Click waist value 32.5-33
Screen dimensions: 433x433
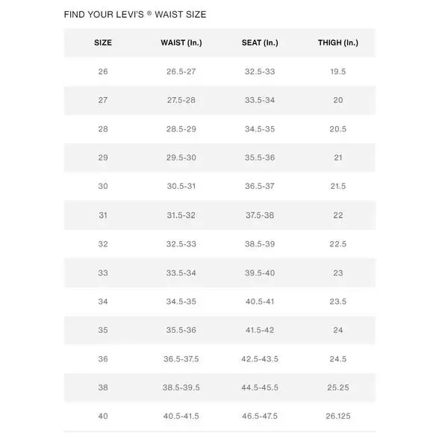pos(181,244)
